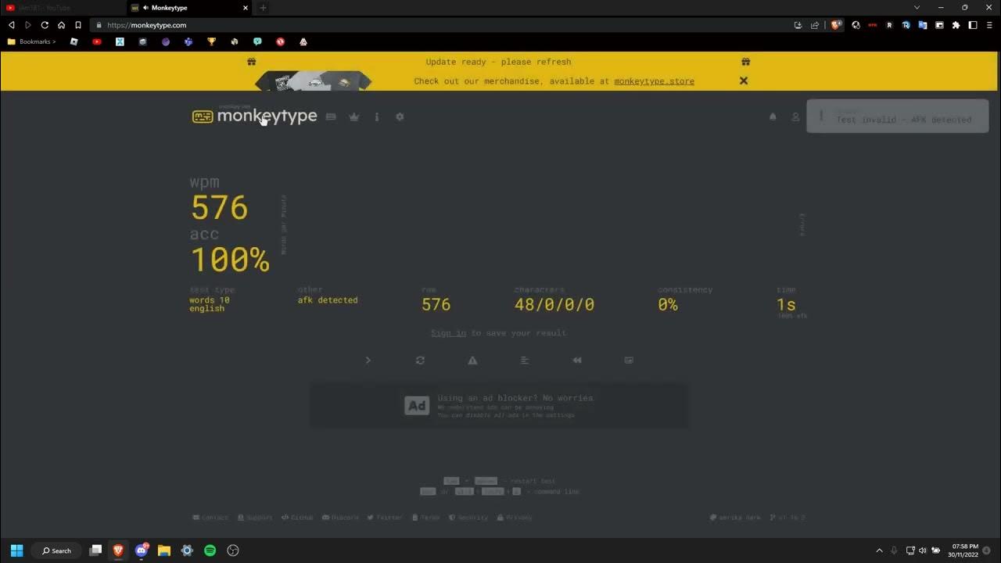Open Discord from the taskbar
Viewport: 1001px width, 563px height.
(142, 550)
